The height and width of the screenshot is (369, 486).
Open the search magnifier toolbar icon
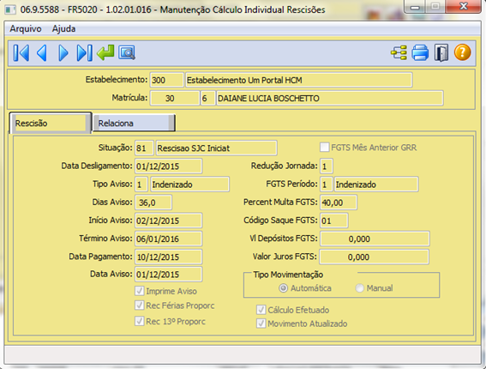tap(127, 52)
